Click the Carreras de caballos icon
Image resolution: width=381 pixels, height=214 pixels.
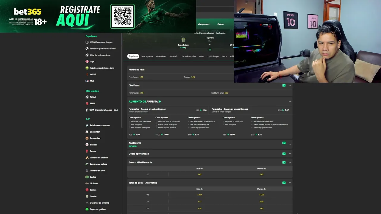pyautogui.click(x=87, y=158)
